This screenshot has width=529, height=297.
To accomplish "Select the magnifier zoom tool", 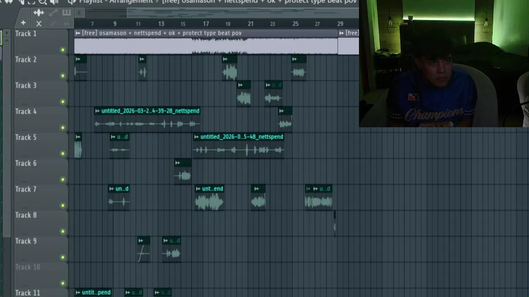I will (x=42, y=2).
